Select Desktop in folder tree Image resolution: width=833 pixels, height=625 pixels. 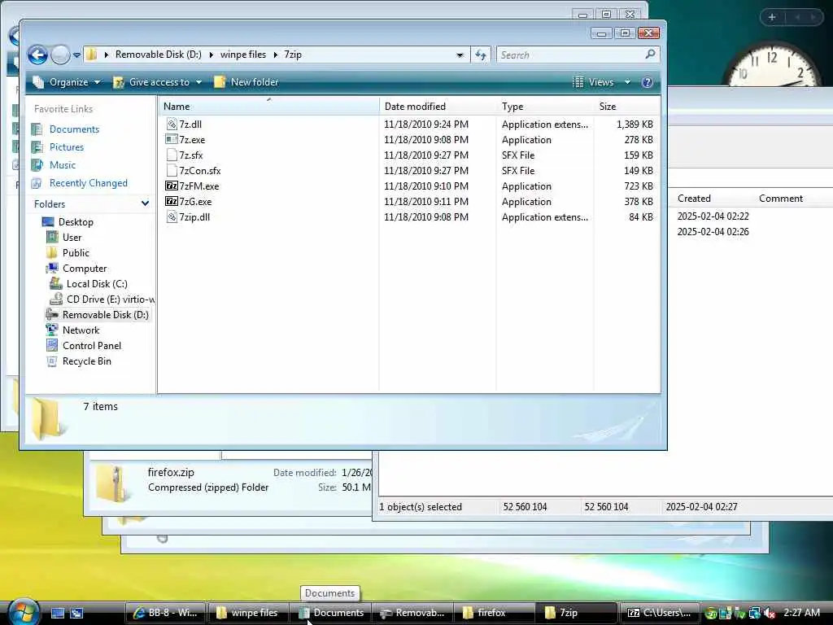[x=76, y=222]
